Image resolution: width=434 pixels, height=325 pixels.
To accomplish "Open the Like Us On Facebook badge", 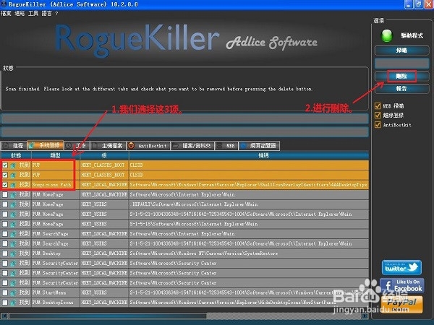I will tap(402, 285).
